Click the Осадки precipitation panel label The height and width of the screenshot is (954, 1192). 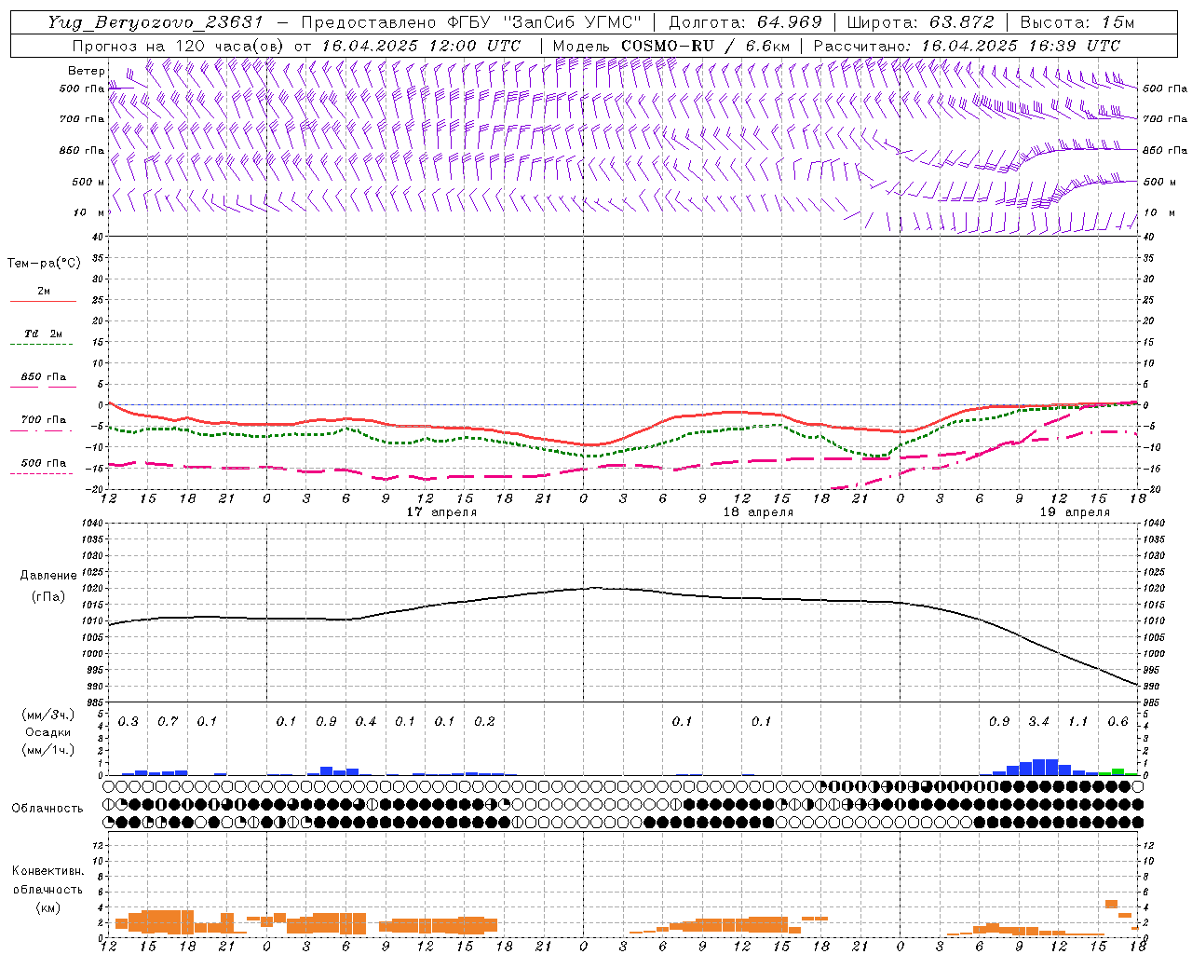pos(47,732)
